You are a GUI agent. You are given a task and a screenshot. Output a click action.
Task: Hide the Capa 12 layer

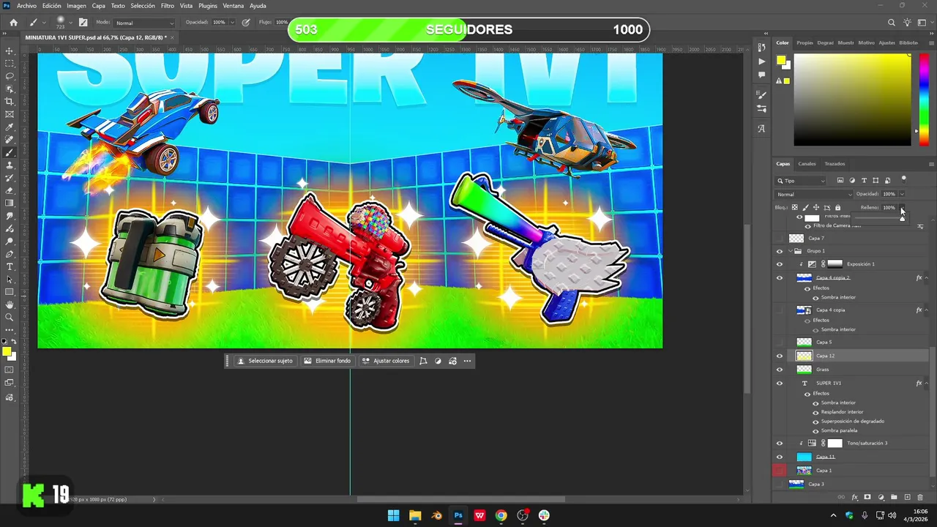(779, 356)
